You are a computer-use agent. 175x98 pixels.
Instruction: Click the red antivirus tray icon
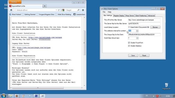pyautogui.click(x=157, y=96)
